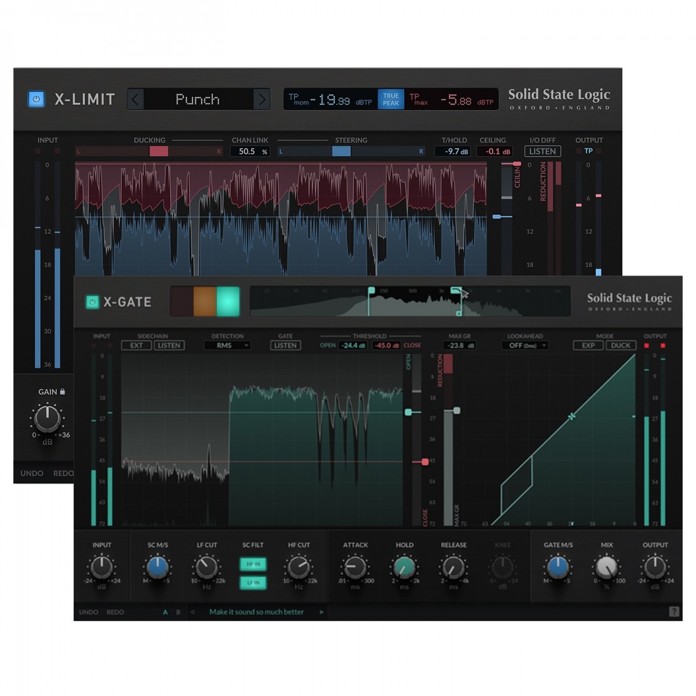Open the X-Gate help question mark
This screenshot has height=696, width=696.
[673, 611]
